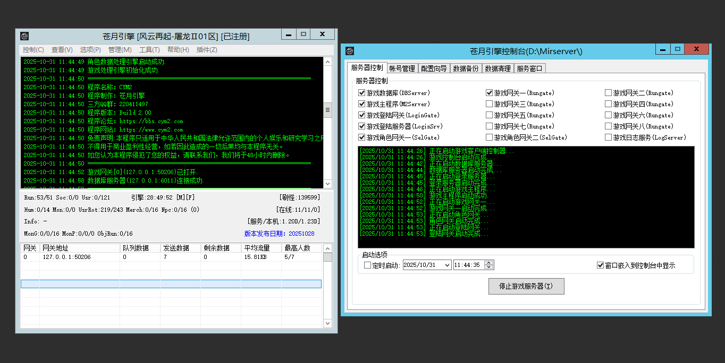Image resolution: width=725 pixels, height=363 pixels.
Task: Open the 控制(C) menu
Action: [33, 50]
